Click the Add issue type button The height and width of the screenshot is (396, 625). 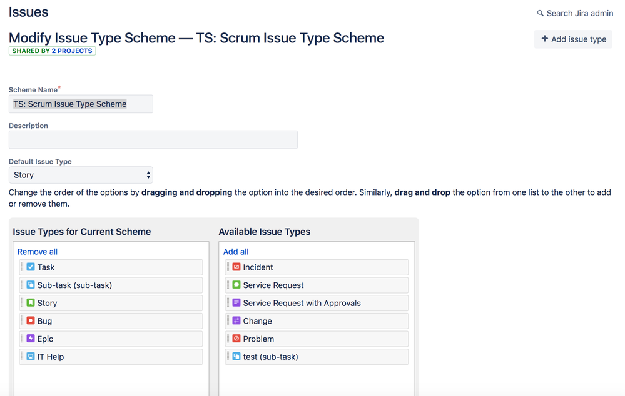[573, 39]
